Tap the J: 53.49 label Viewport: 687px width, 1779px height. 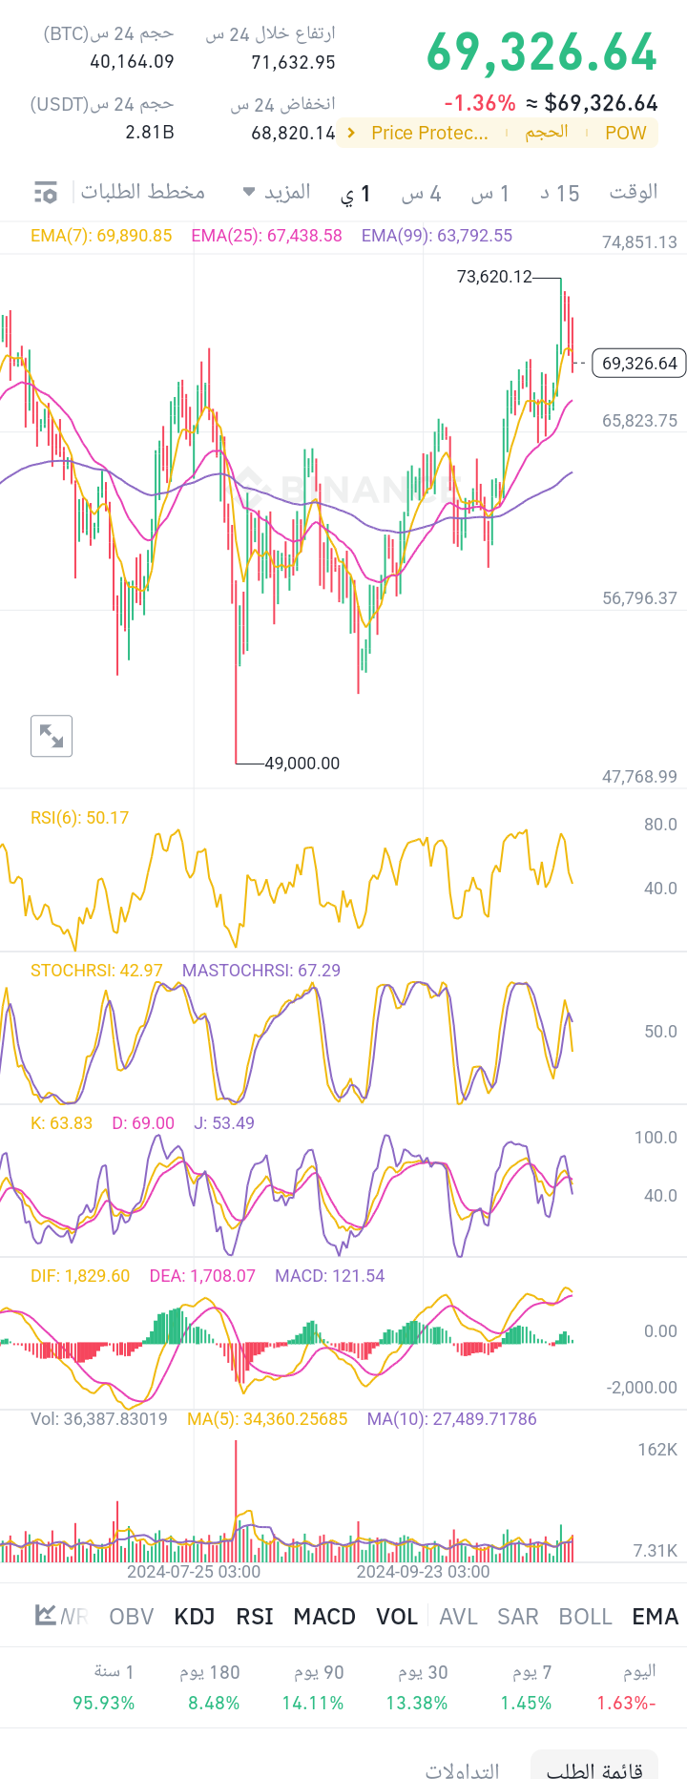pos(224,1123)
